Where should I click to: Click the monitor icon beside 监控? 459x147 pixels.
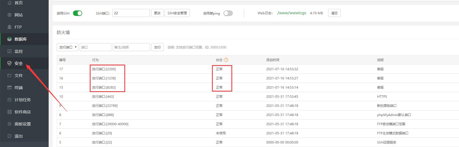9,51
